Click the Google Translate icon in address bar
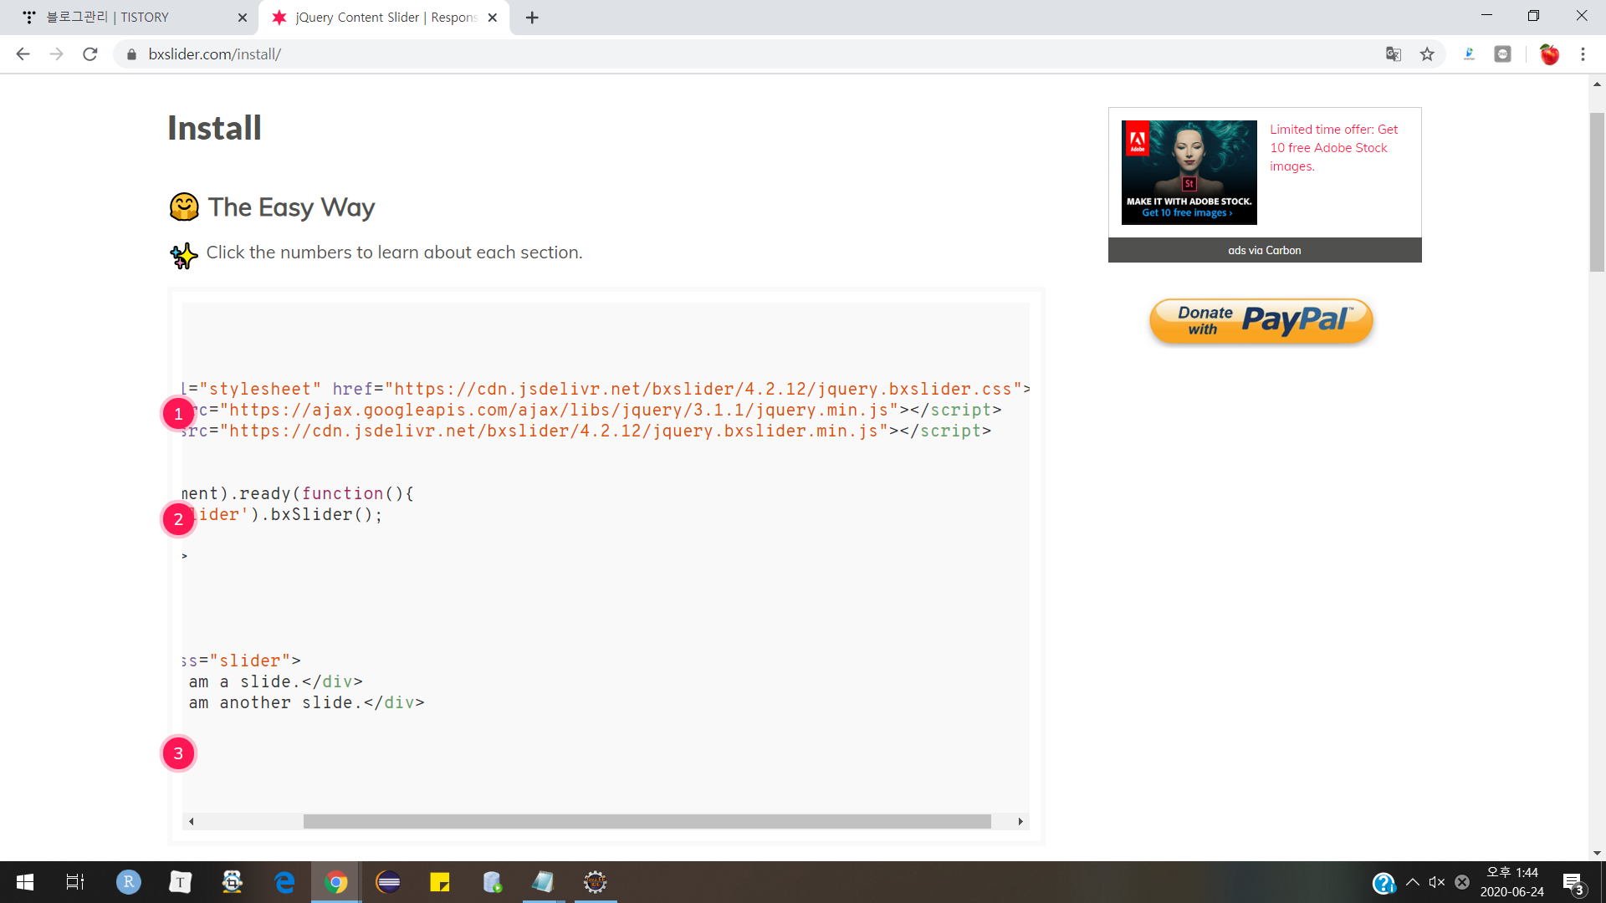 click(1394, 54)
